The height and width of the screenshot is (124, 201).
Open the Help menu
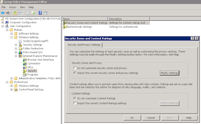31,7
